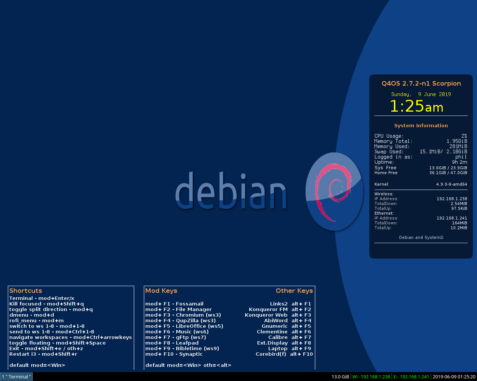Image resolution: width=477 pixels, height=381 pixels.
Task: Click the mod+ F5 - LibreOffice line
Action: (x=184, y=326)
